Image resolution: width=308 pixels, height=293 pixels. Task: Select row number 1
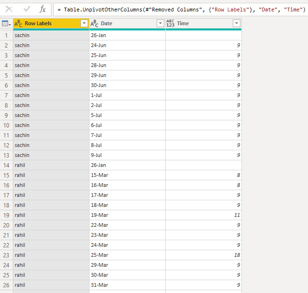(6, 36)
